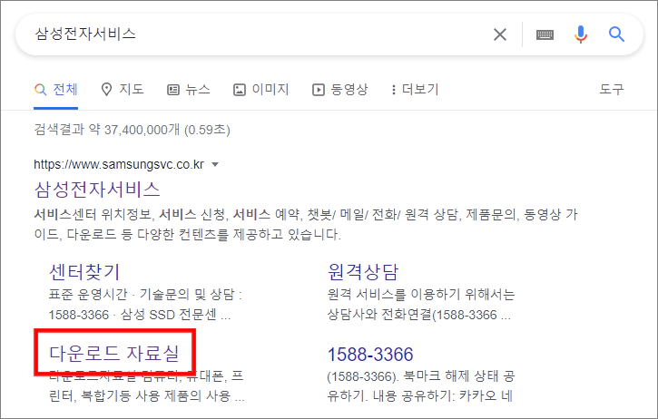This screenshot has height=419, width=658.
Task: Submit search with magnifying glass icon
Action: point(616,34)
